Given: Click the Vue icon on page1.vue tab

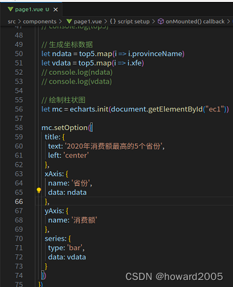Looking at the screenshot, I should coord(10,10).
